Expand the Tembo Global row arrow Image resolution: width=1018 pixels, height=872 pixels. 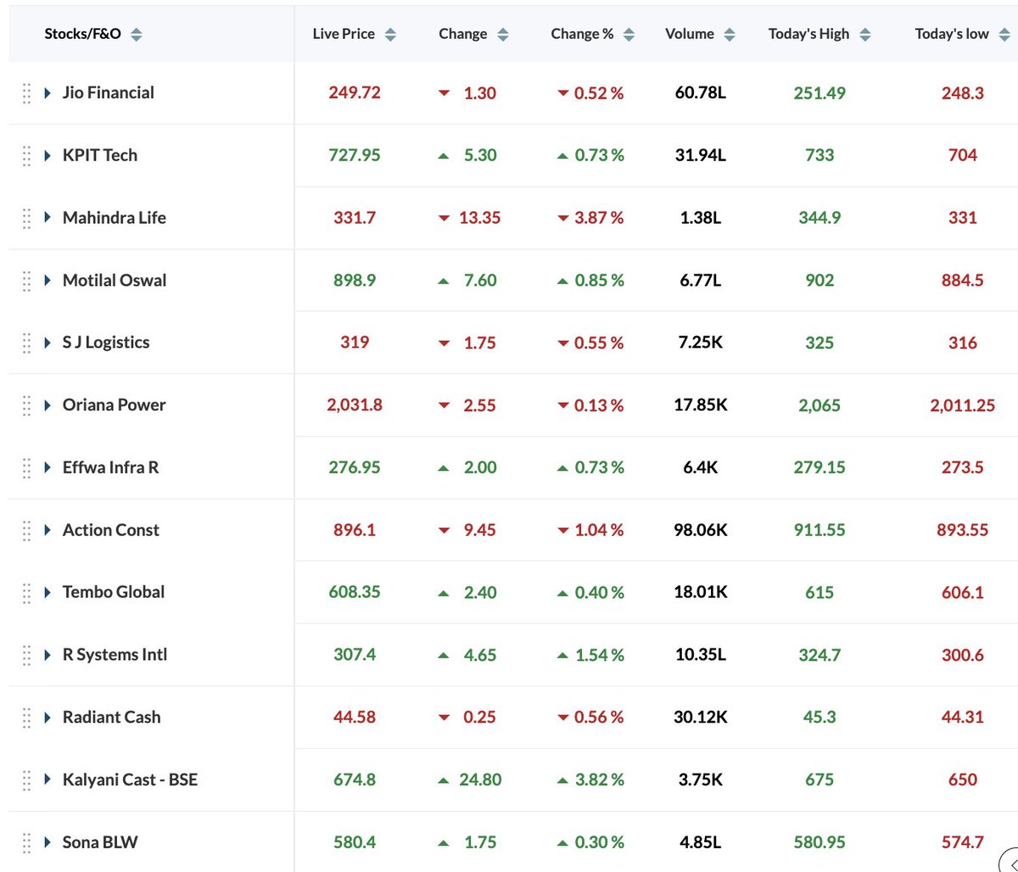pos(48,592)
